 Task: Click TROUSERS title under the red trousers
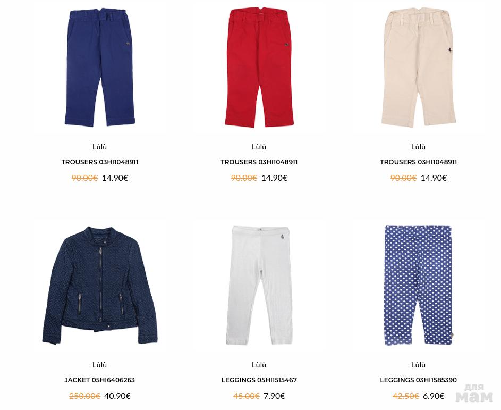(x=259, y=162)
